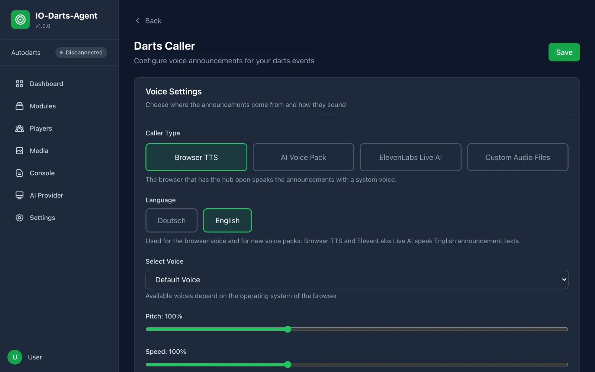Click the Speed: 100% label

[166, 352]
